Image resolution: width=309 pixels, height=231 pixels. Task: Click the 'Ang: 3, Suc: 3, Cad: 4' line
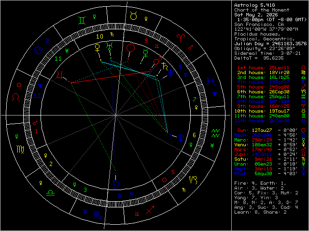pyautogui.click(x=266, y=207)
